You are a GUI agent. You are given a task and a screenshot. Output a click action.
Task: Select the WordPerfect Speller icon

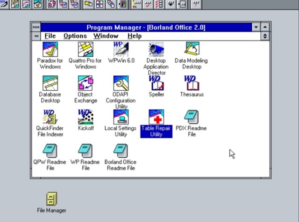click(x=157, y=83)
